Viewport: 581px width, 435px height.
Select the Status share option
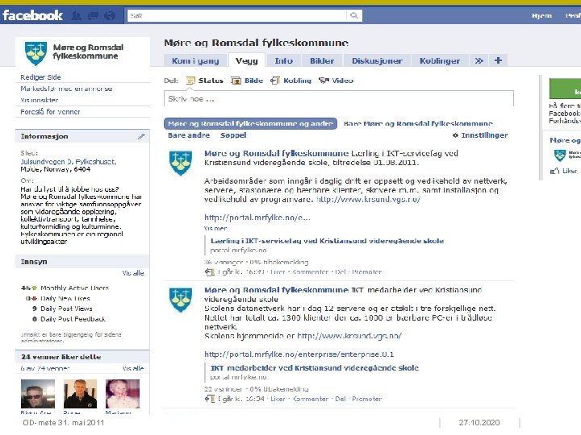pos(205,81)
